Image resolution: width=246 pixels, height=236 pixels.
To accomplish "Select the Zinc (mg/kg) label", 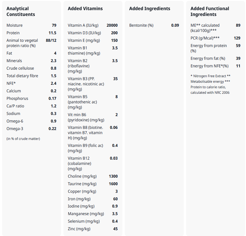I will 79,229.
